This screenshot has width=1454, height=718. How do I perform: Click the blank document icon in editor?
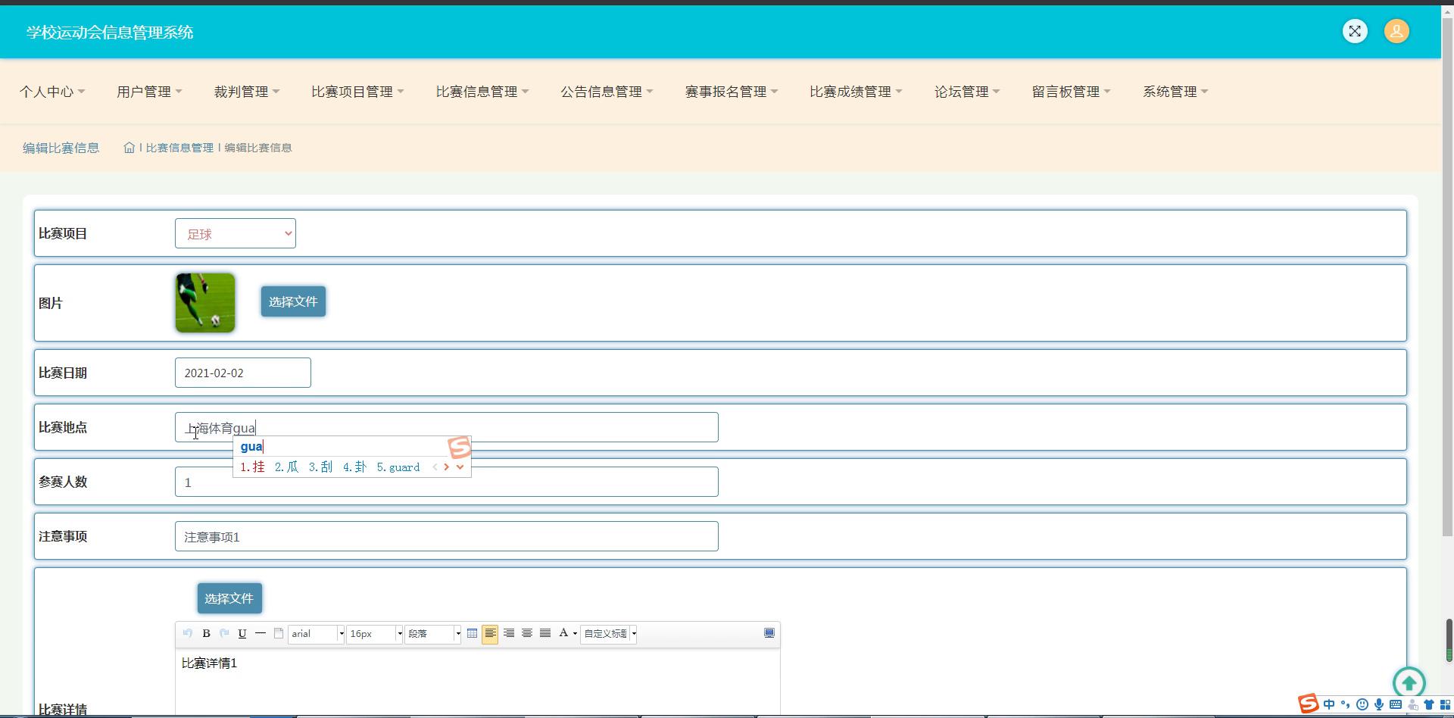coord(279,633)
